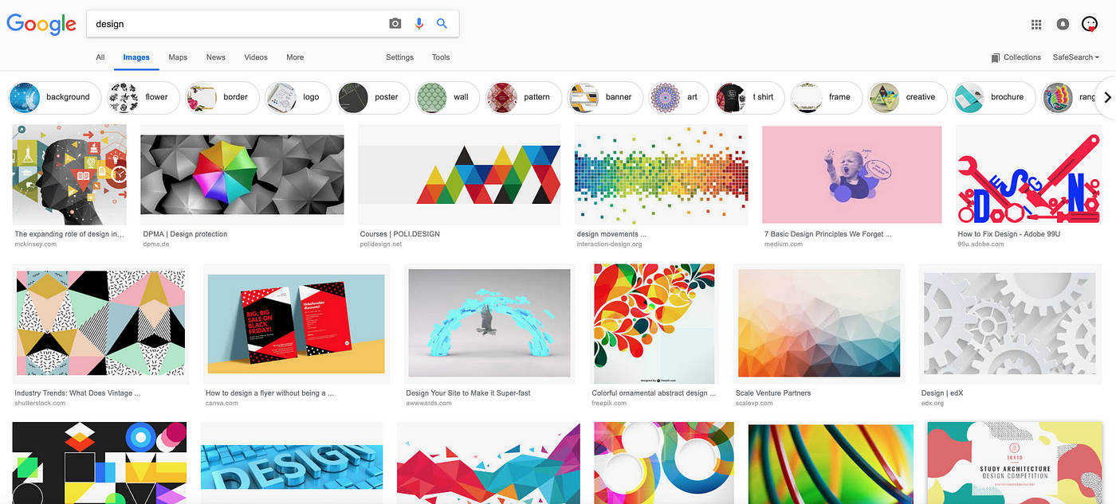Choose the poster suggestion chip
The height and width of the screenshot is (504, 1116).
[x=372, y=97]
